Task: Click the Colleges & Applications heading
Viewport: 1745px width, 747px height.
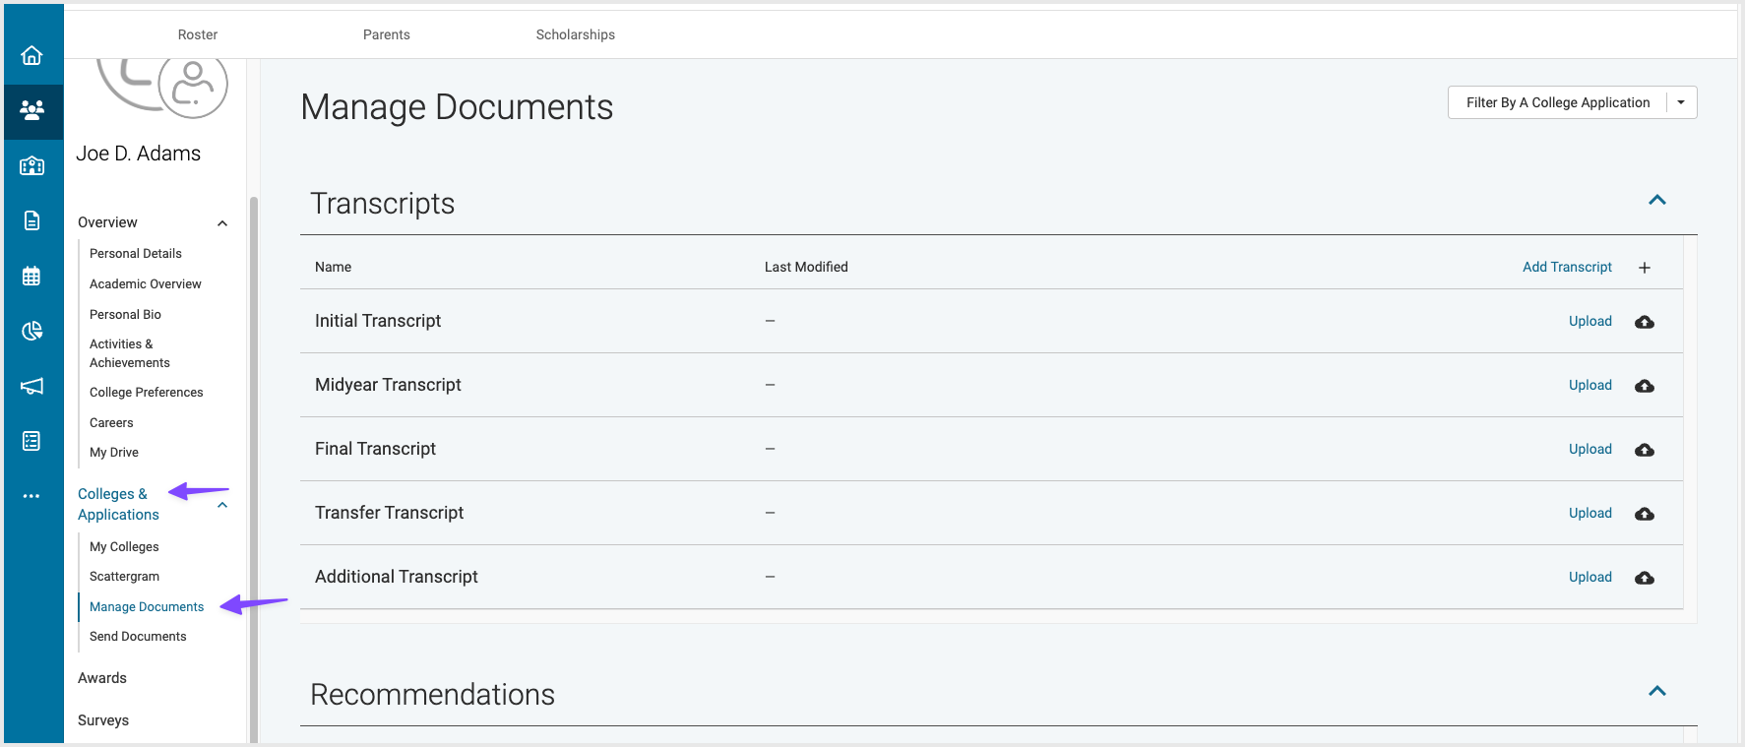Action: (118, 504)
